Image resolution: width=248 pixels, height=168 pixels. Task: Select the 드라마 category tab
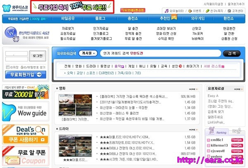pos(91,66)
